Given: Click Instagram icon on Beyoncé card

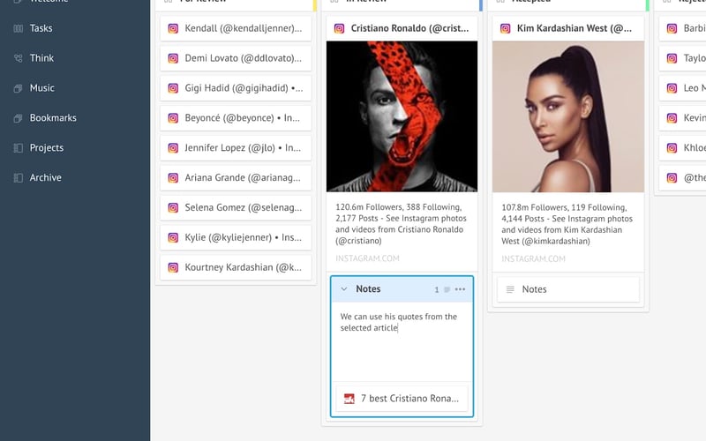Looking at the screenshot, I should pyautogui.click(x=173, y=118).
